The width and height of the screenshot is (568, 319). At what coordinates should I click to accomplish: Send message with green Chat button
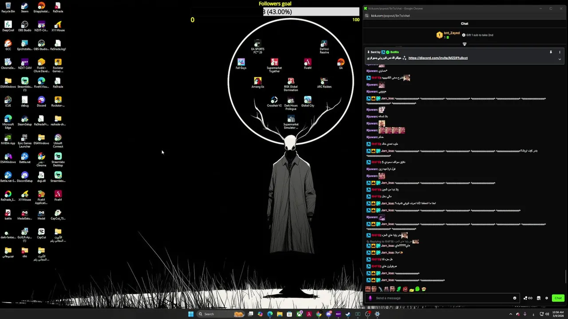558,298
